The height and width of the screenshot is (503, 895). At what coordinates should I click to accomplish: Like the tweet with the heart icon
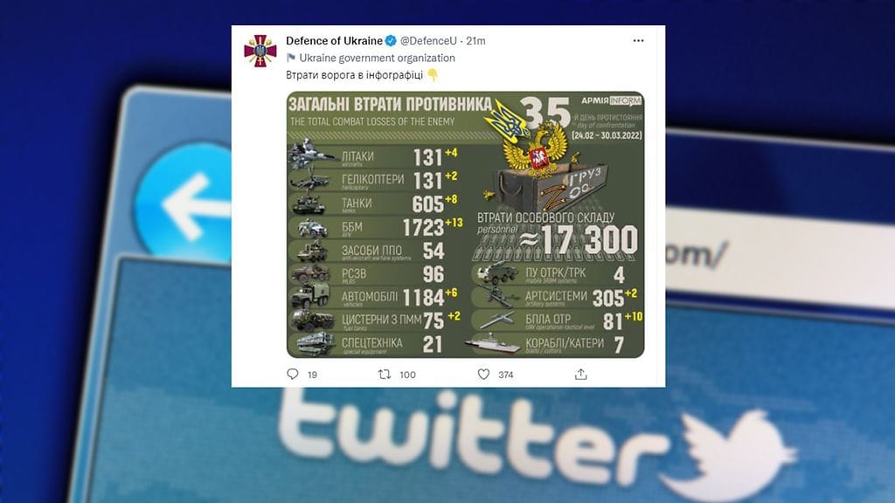pyautogui.click(x=483, y=374)
